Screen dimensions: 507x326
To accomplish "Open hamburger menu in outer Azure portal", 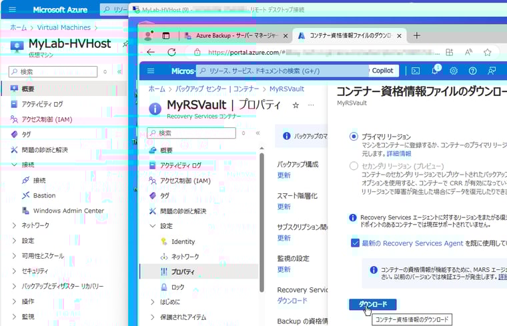I will coord(12,9).
